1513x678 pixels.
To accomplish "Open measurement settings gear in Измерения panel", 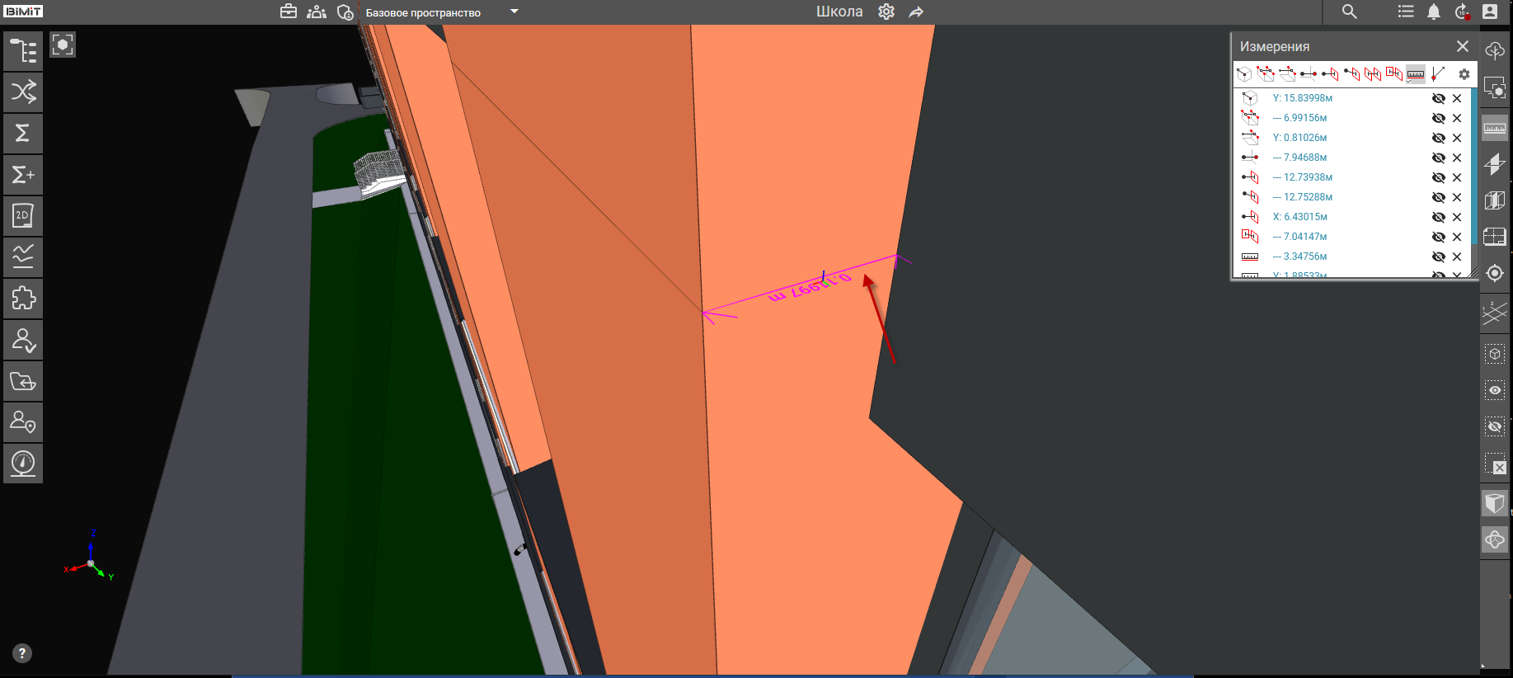I will click(x=1464, y=74).
